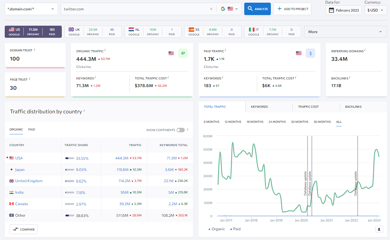This screenshot has height=240, width=390.
Task: Toggle Organic series in chart legend
Action: tap(216, 229)
